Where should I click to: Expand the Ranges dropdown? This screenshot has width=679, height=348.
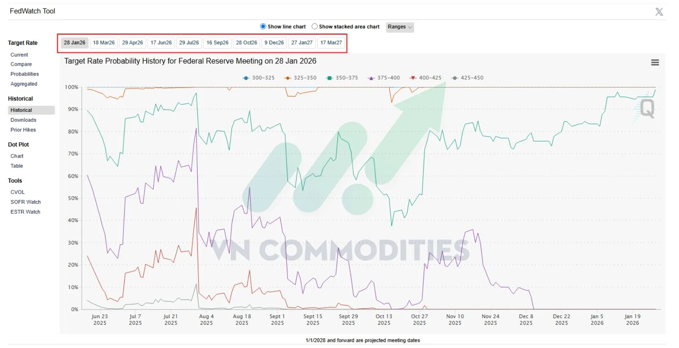400,27
